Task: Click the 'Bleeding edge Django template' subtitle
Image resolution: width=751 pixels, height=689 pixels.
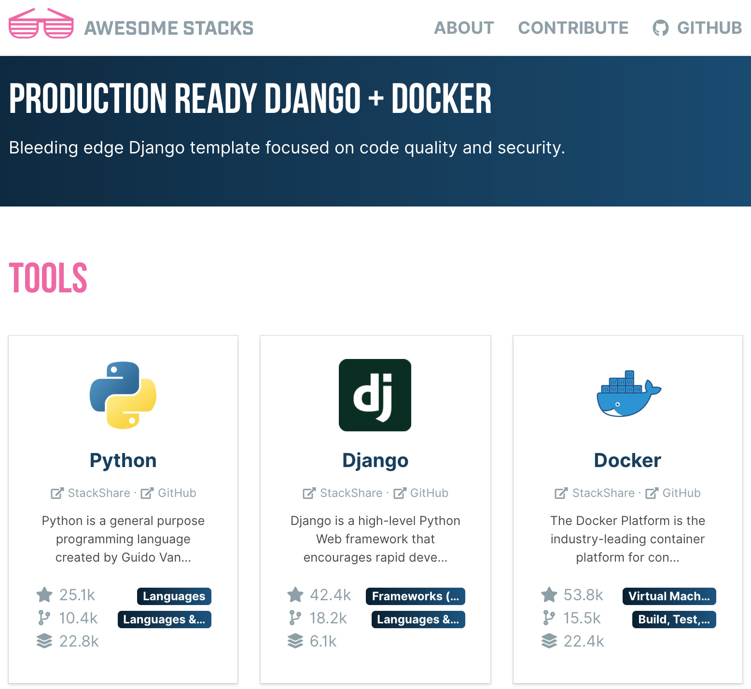Action: click(x=287, y=148)
